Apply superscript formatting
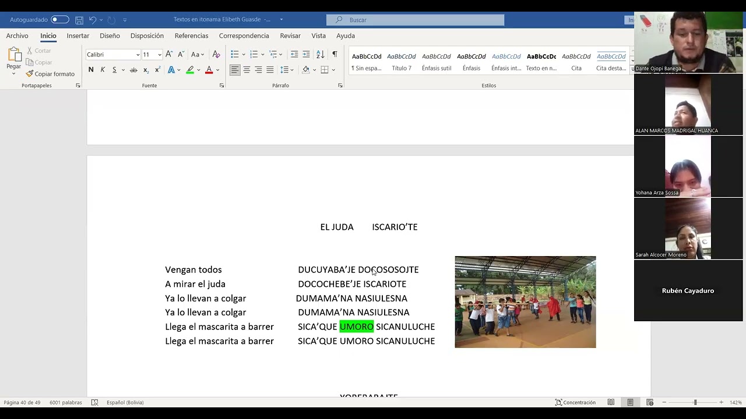Screen dimensions: 746x419 click(x=157, y=70)
